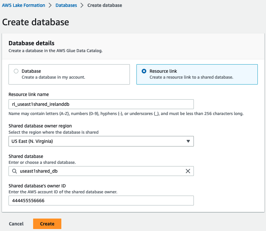Click 'Create a resource link to a shared database.' description

[191, 77]
